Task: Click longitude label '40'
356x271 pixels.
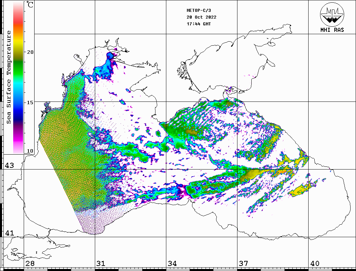Action: point(315,264)
